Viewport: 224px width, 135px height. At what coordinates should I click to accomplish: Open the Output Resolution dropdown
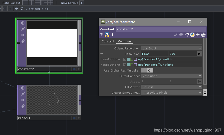click(172, 48)
